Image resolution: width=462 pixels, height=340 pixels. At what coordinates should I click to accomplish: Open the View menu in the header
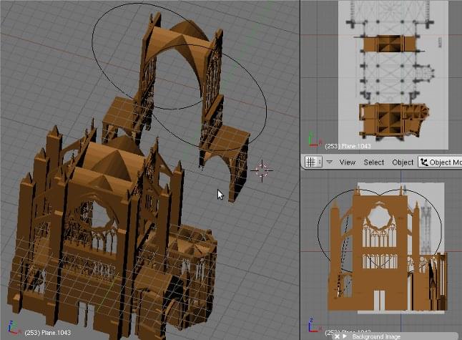click(347, 162)
